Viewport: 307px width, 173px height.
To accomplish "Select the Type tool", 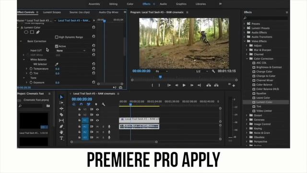I will [61, 138].
